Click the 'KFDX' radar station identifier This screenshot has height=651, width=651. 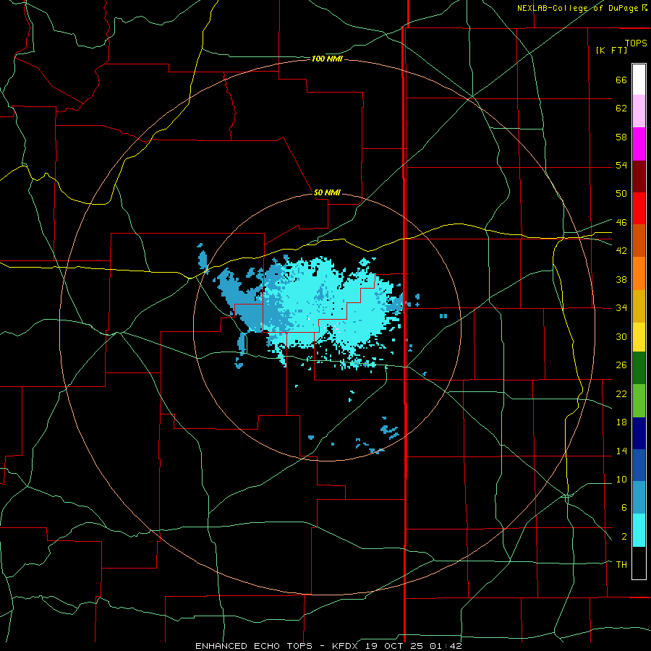pyautogui.click(x=346, y=646)
